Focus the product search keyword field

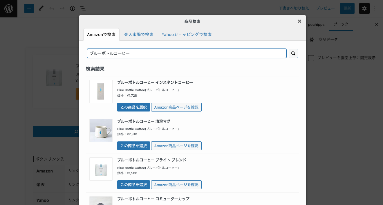click(x=187, y=53)
